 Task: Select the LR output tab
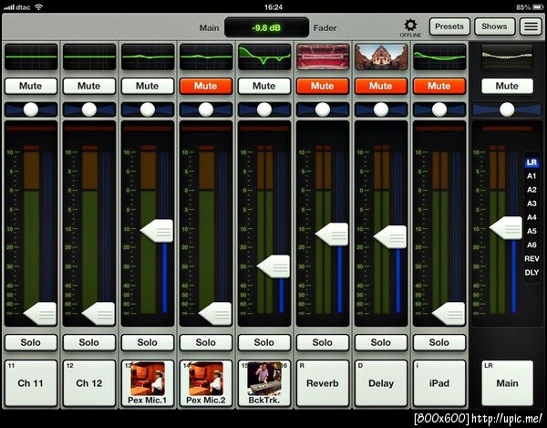click(532, 162)
